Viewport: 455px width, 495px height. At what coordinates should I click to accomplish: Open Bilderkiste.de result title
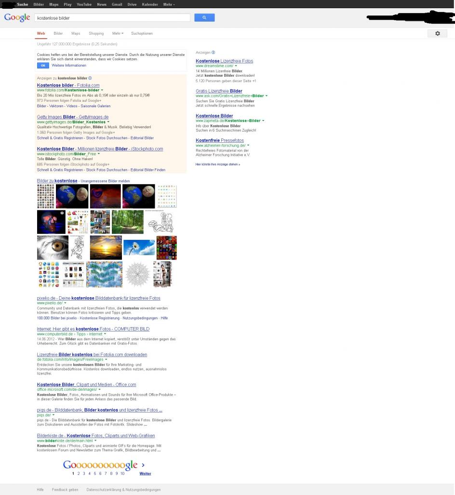96,436
